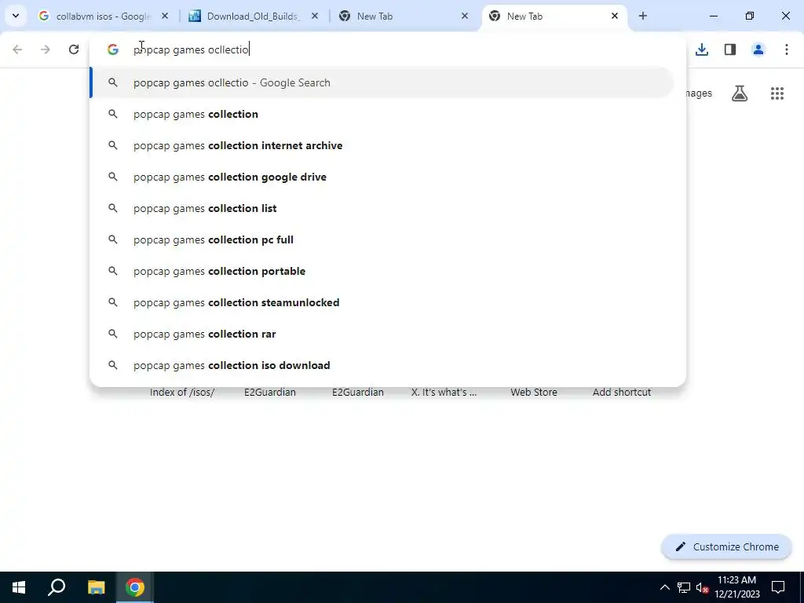Viewport: 804px width, 603px height.
Task: Reload the page
Action: [x=74, y=49]
